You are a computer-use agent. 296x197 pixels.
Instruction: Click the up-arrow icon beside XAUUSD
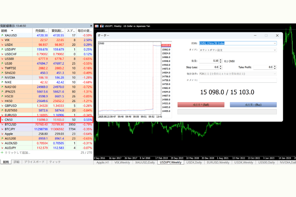click(x=2, y=35)
